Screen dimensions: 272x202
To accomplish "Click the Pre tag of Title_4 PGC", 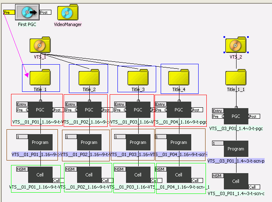I will (161, 110).
